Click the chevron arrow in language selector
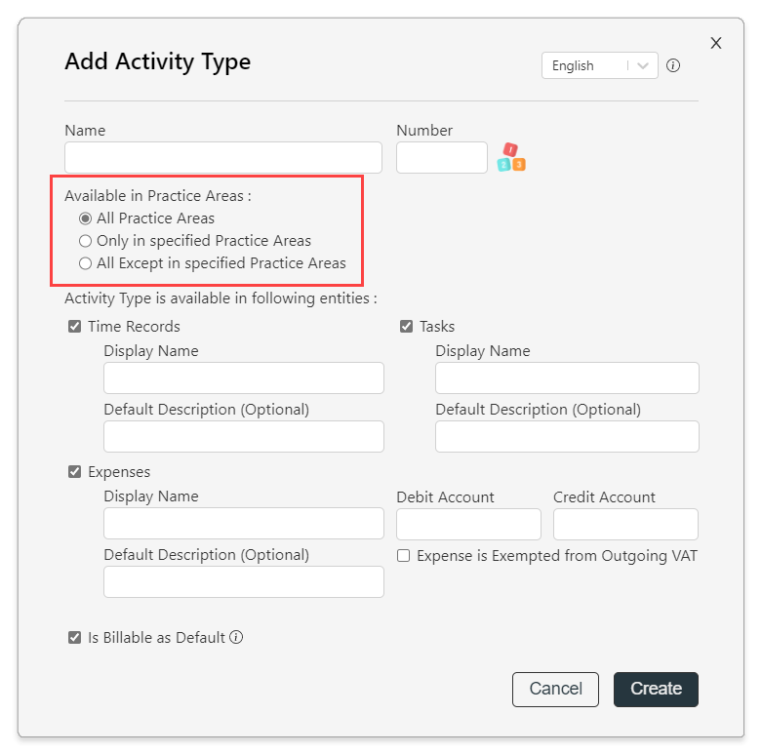 click(x=643, y=65)
